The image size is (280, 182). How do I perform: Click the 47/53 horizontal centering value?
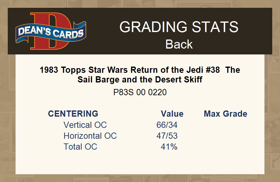(x=167, y=136)
